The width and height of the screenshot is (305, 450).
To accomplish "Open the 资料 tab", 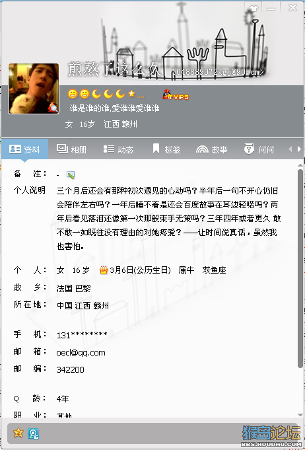I will 24,149.
